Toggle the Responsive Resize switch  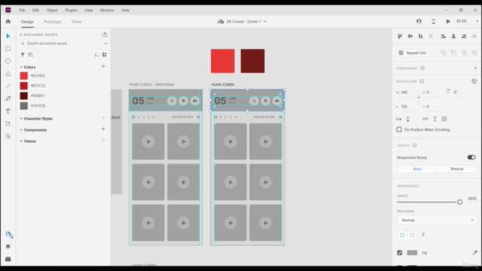tap(471, 157)
